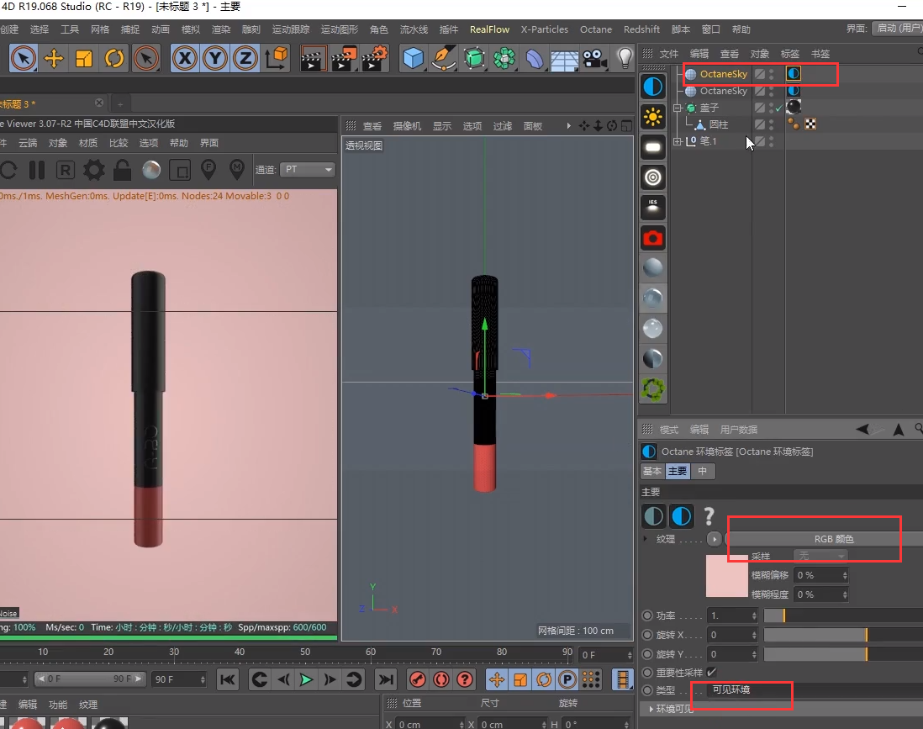
Task: Click the lock icon in Live Viewer
Action: pyautogui.click(x=122, y=170)
